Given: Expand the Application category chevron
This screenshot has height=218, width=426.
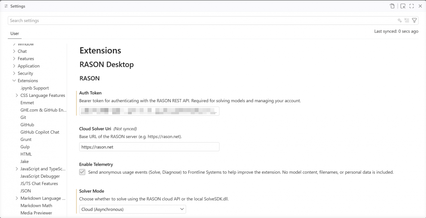Looking at the screenshot, I should coord(14,66).
